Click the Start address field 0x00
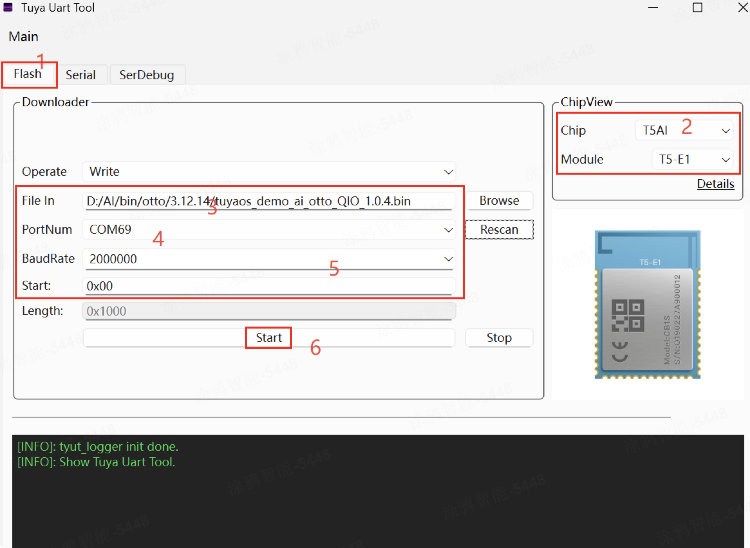750x548 pixels. pos(269,286)
